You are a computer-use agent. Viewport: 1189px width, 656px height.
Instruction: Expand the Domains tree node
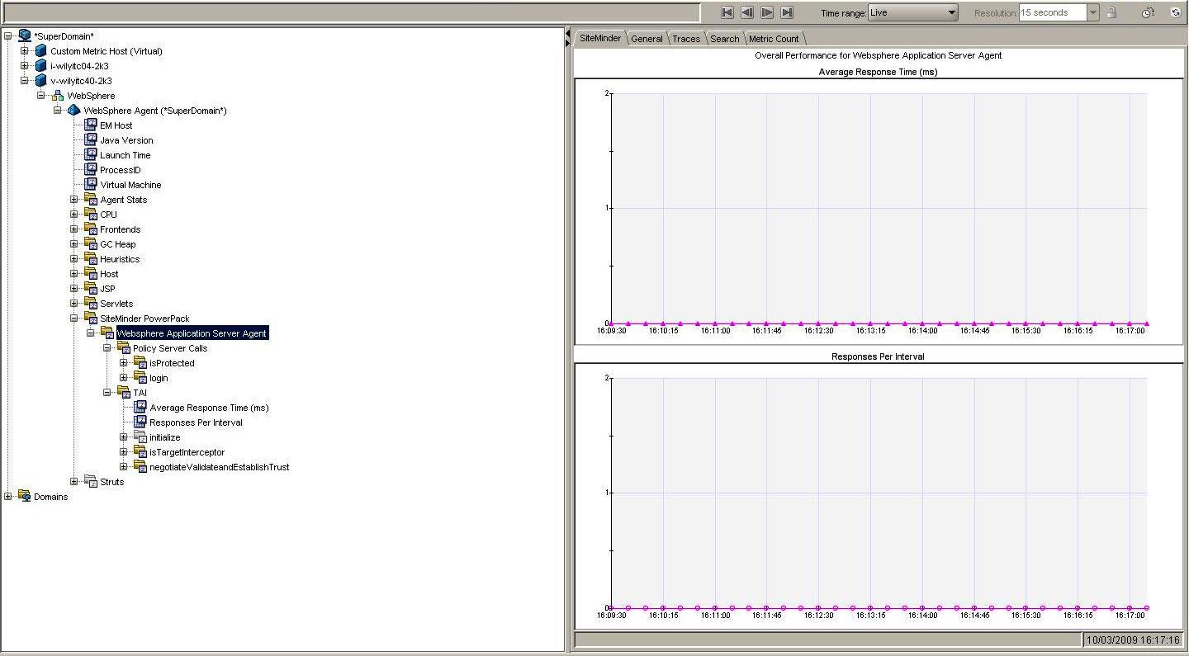8,497
